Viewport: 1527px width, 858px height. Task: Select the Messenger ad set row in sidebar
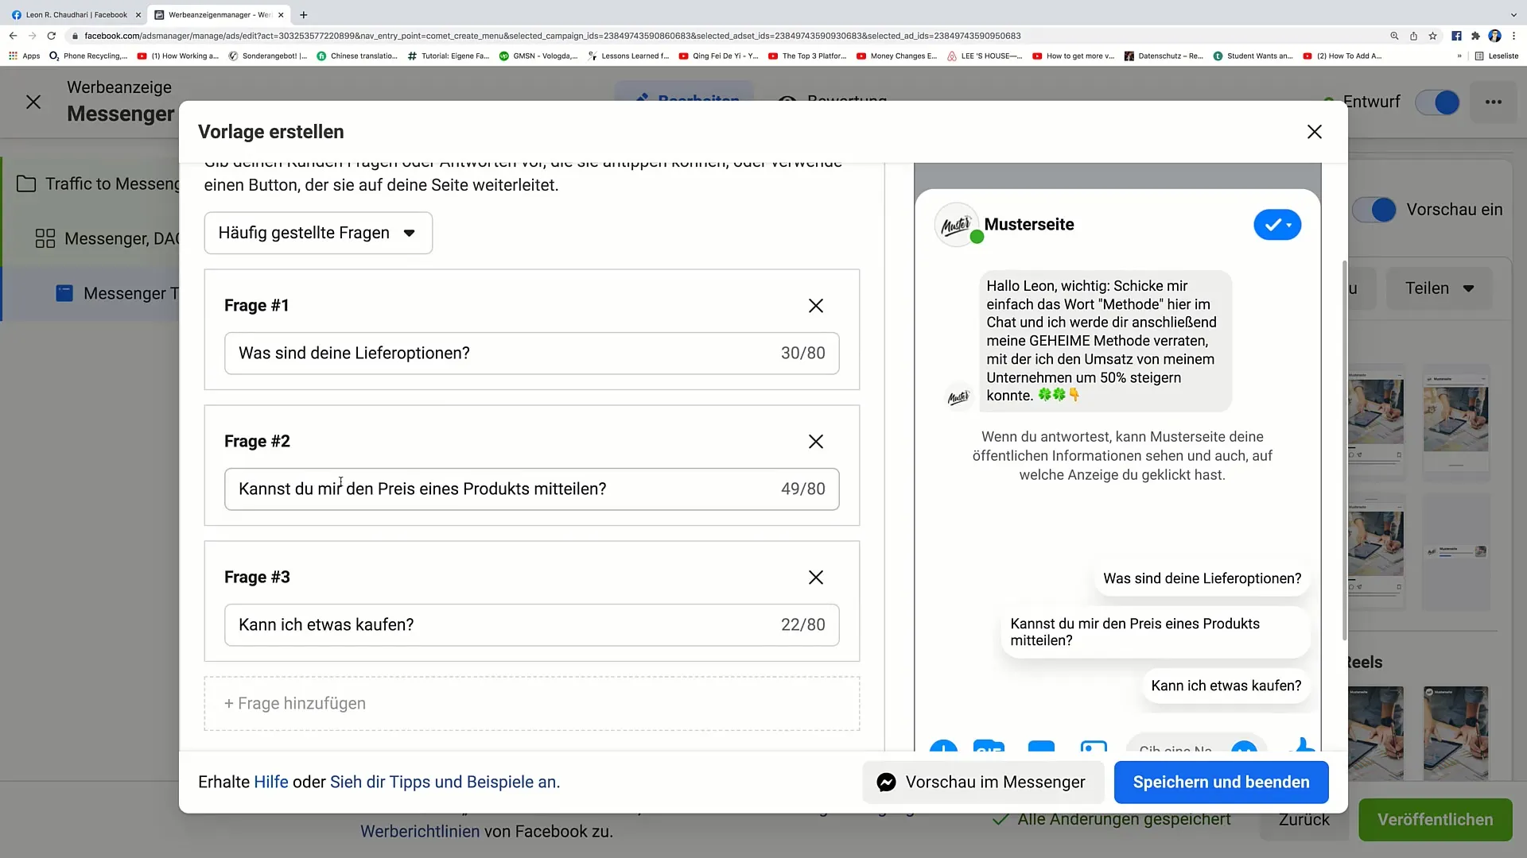click(91, 238)
